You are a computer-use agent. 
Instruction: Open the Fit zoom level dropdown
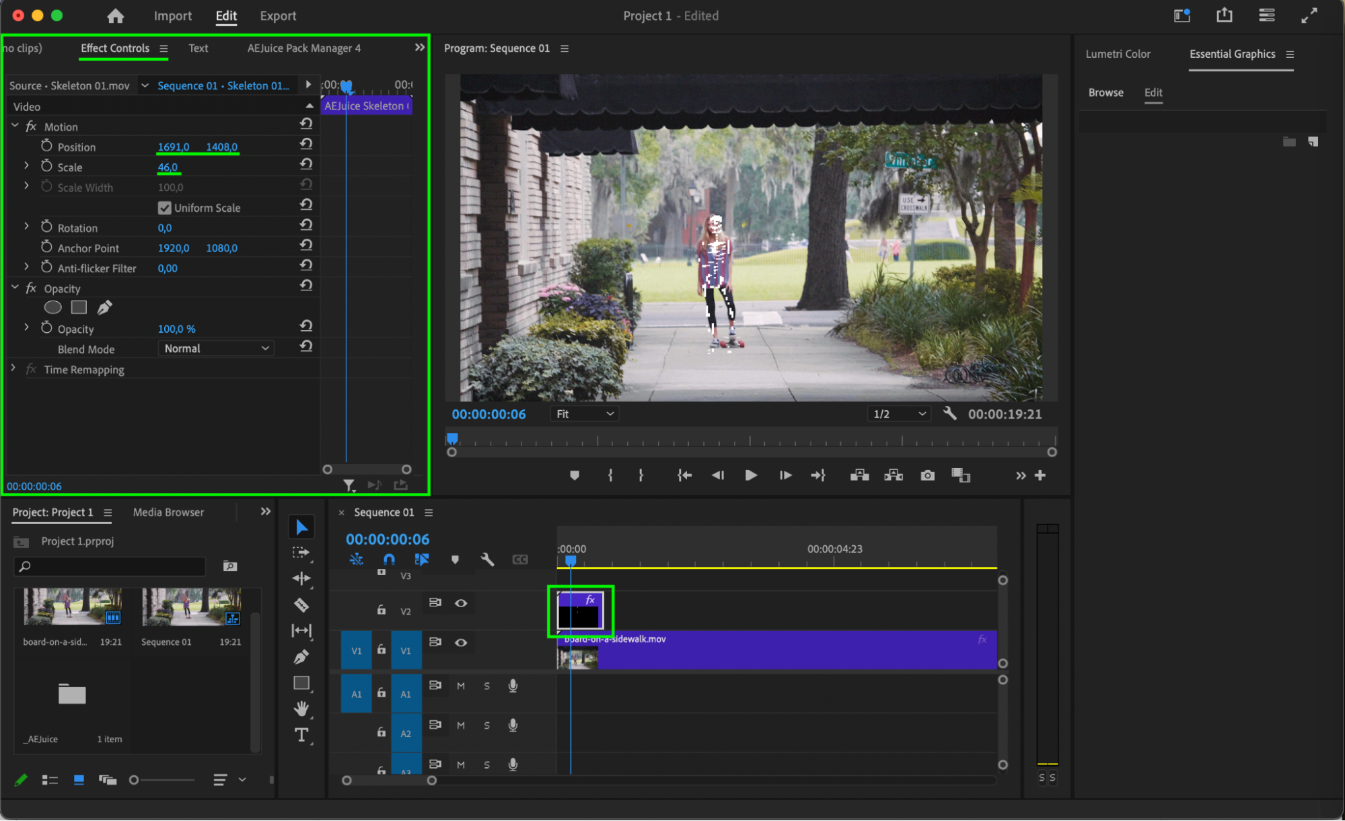pos(584,414)
